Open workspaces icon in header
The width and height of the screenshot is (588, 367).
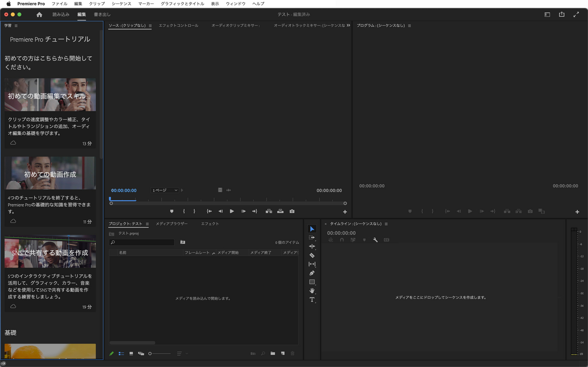tap(547, 15)
